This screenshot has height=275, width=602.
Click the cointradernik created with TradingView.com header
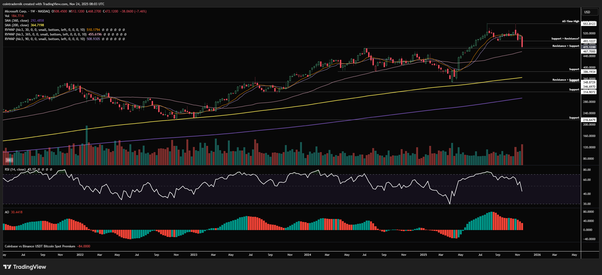[53, 4]
